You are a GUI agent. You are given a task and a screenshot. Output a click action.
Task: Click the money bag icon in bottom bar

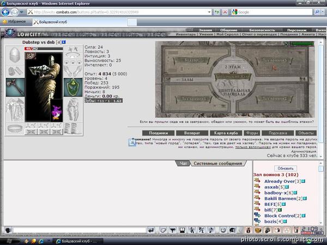point(248,230)
